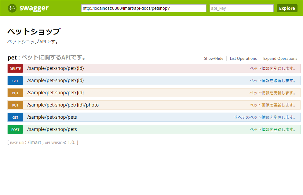The width and height of the screenshot is (303, 195).
Task: Click description ペット情報を登録します。
Action: click(x=273, y=129)
